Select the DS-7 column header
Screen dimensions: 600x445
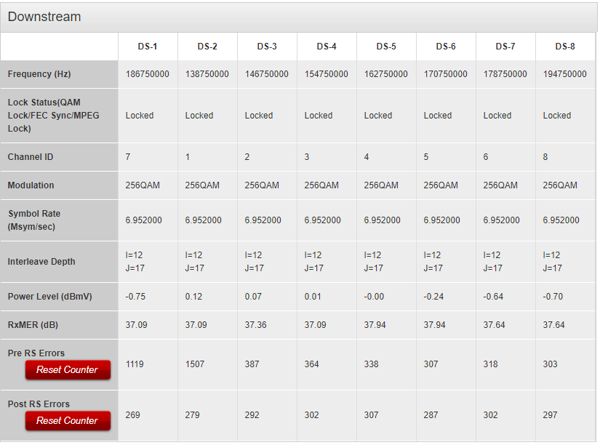(x=505, y=47)
